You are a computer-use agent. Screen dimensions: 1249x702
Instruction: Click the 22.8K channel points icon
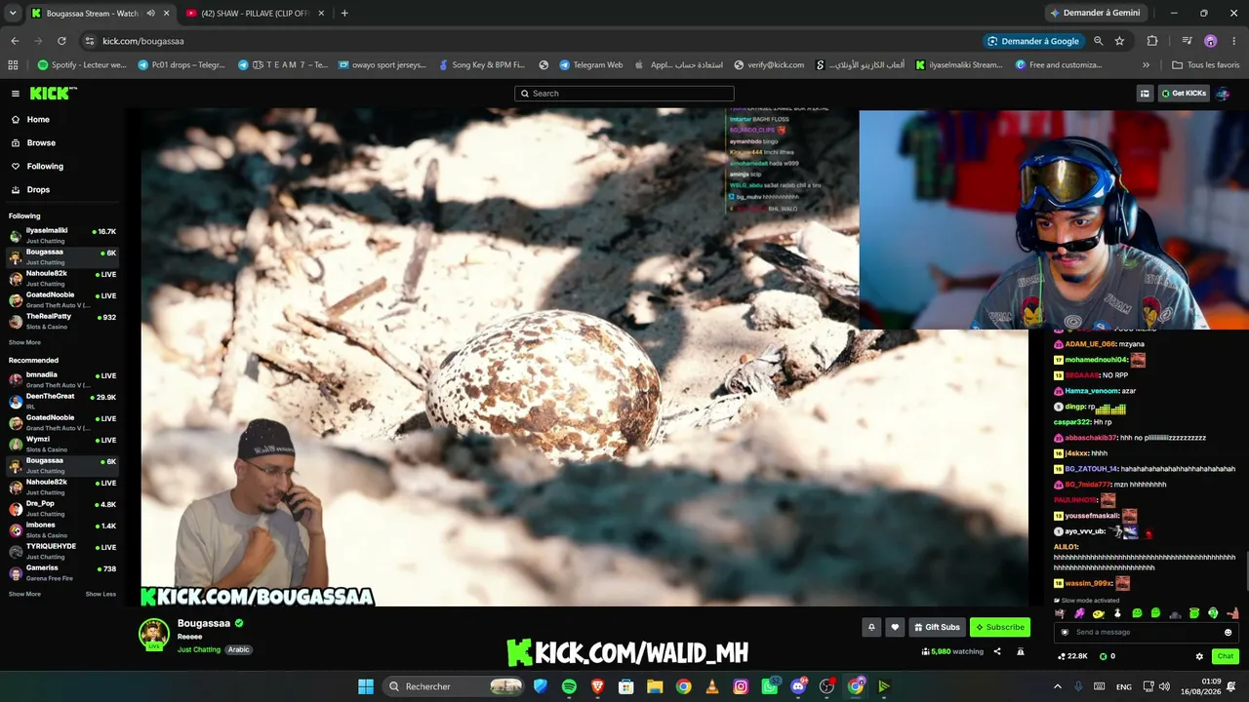point(1062,656)
